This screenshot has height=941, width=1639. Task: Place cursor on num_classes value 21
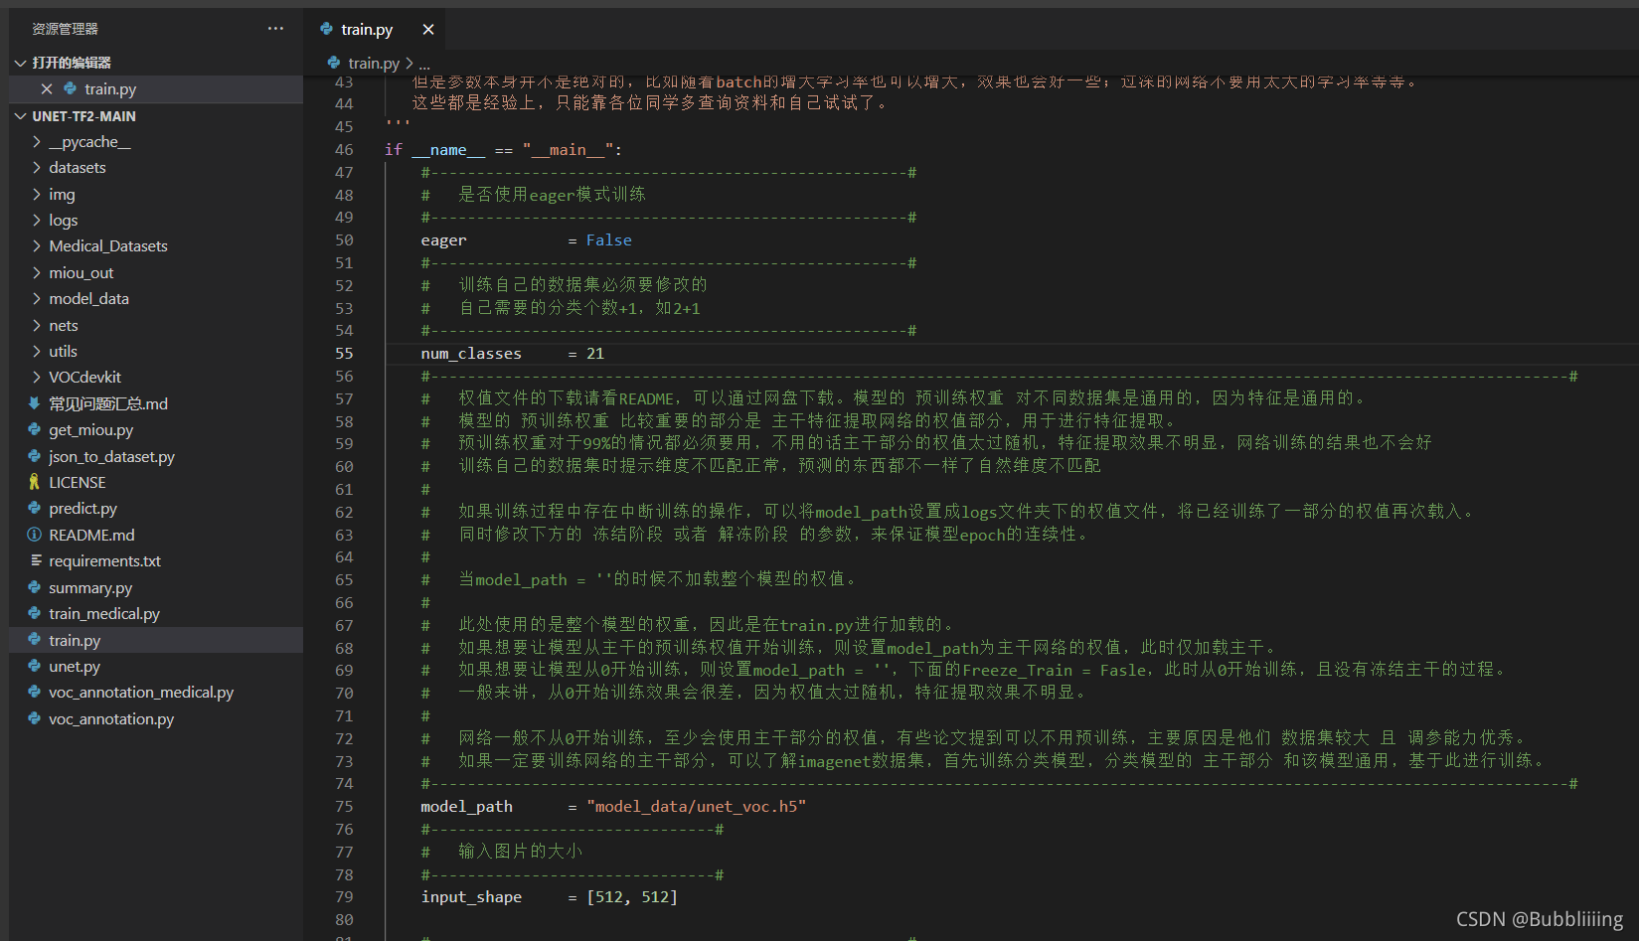pos(595,353)
